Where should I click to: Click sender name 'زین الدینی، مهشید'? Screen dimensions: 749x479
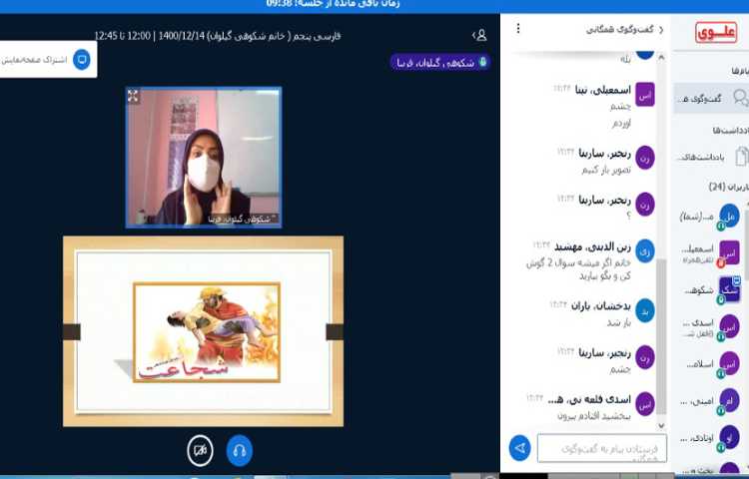point(592,247)
